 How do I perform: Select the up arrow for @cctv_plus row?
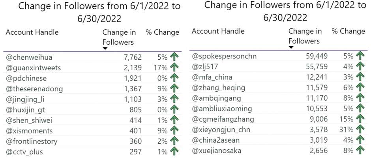tap(174, 152)
